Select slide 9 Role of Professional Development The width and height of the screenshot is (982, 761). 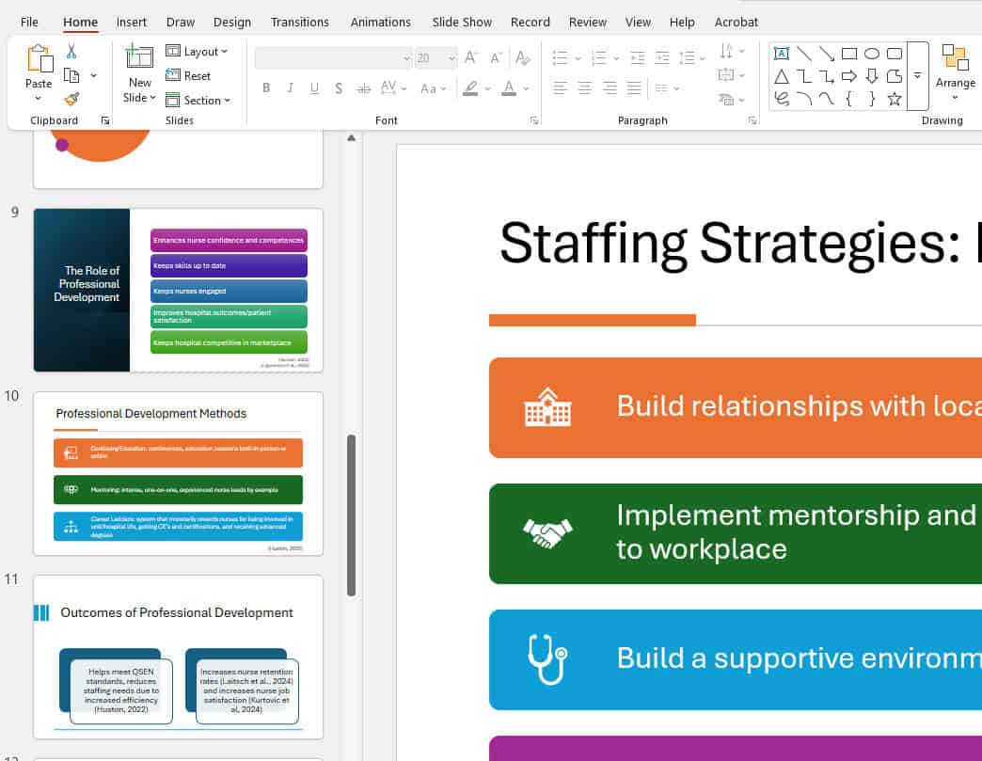(x=178, y=290)
